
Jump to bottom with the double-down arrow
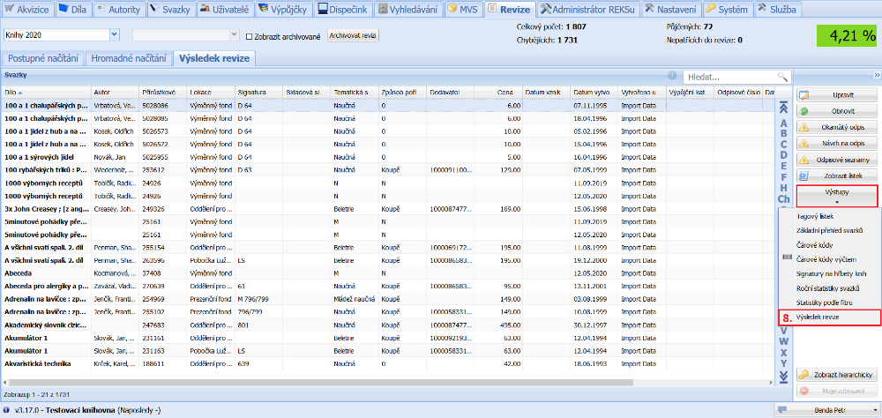coord(782,377)
